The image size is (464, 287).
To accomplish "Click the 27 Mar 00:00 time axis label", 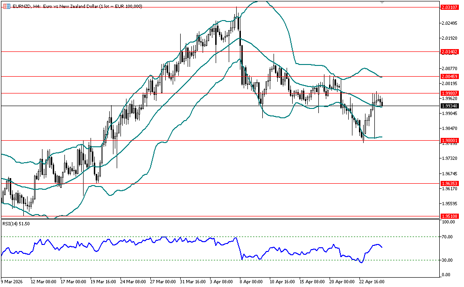I will coord(163,282).
